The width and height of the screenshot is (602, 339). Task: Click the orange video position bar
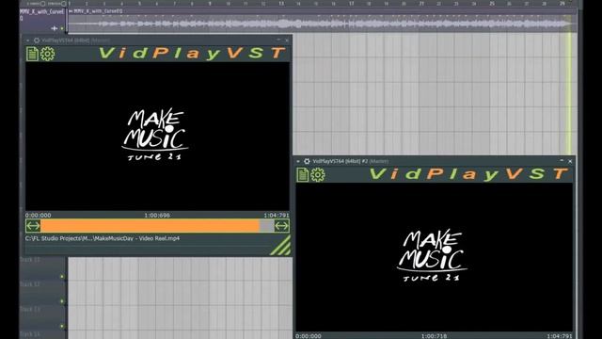point(157,226)
